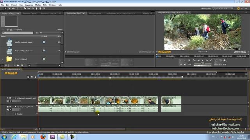This screenshot has width=250, height=140.
Task: Switch to the Effect Controls tab
Action: point(95,14)
